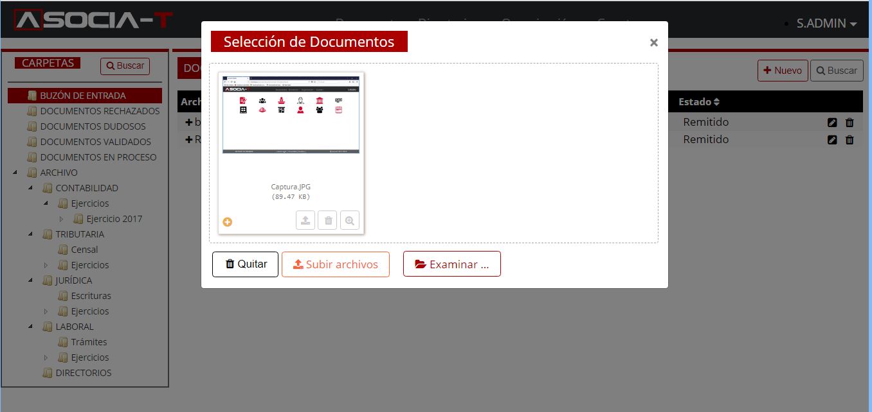Click the Nuevo document button

pyautogui.click(x=783, y=71)
